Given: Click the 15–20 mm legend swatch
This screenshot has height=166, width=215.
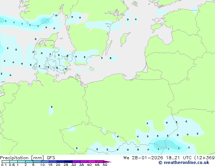Looking at the screenshot, I should [53, 162].
